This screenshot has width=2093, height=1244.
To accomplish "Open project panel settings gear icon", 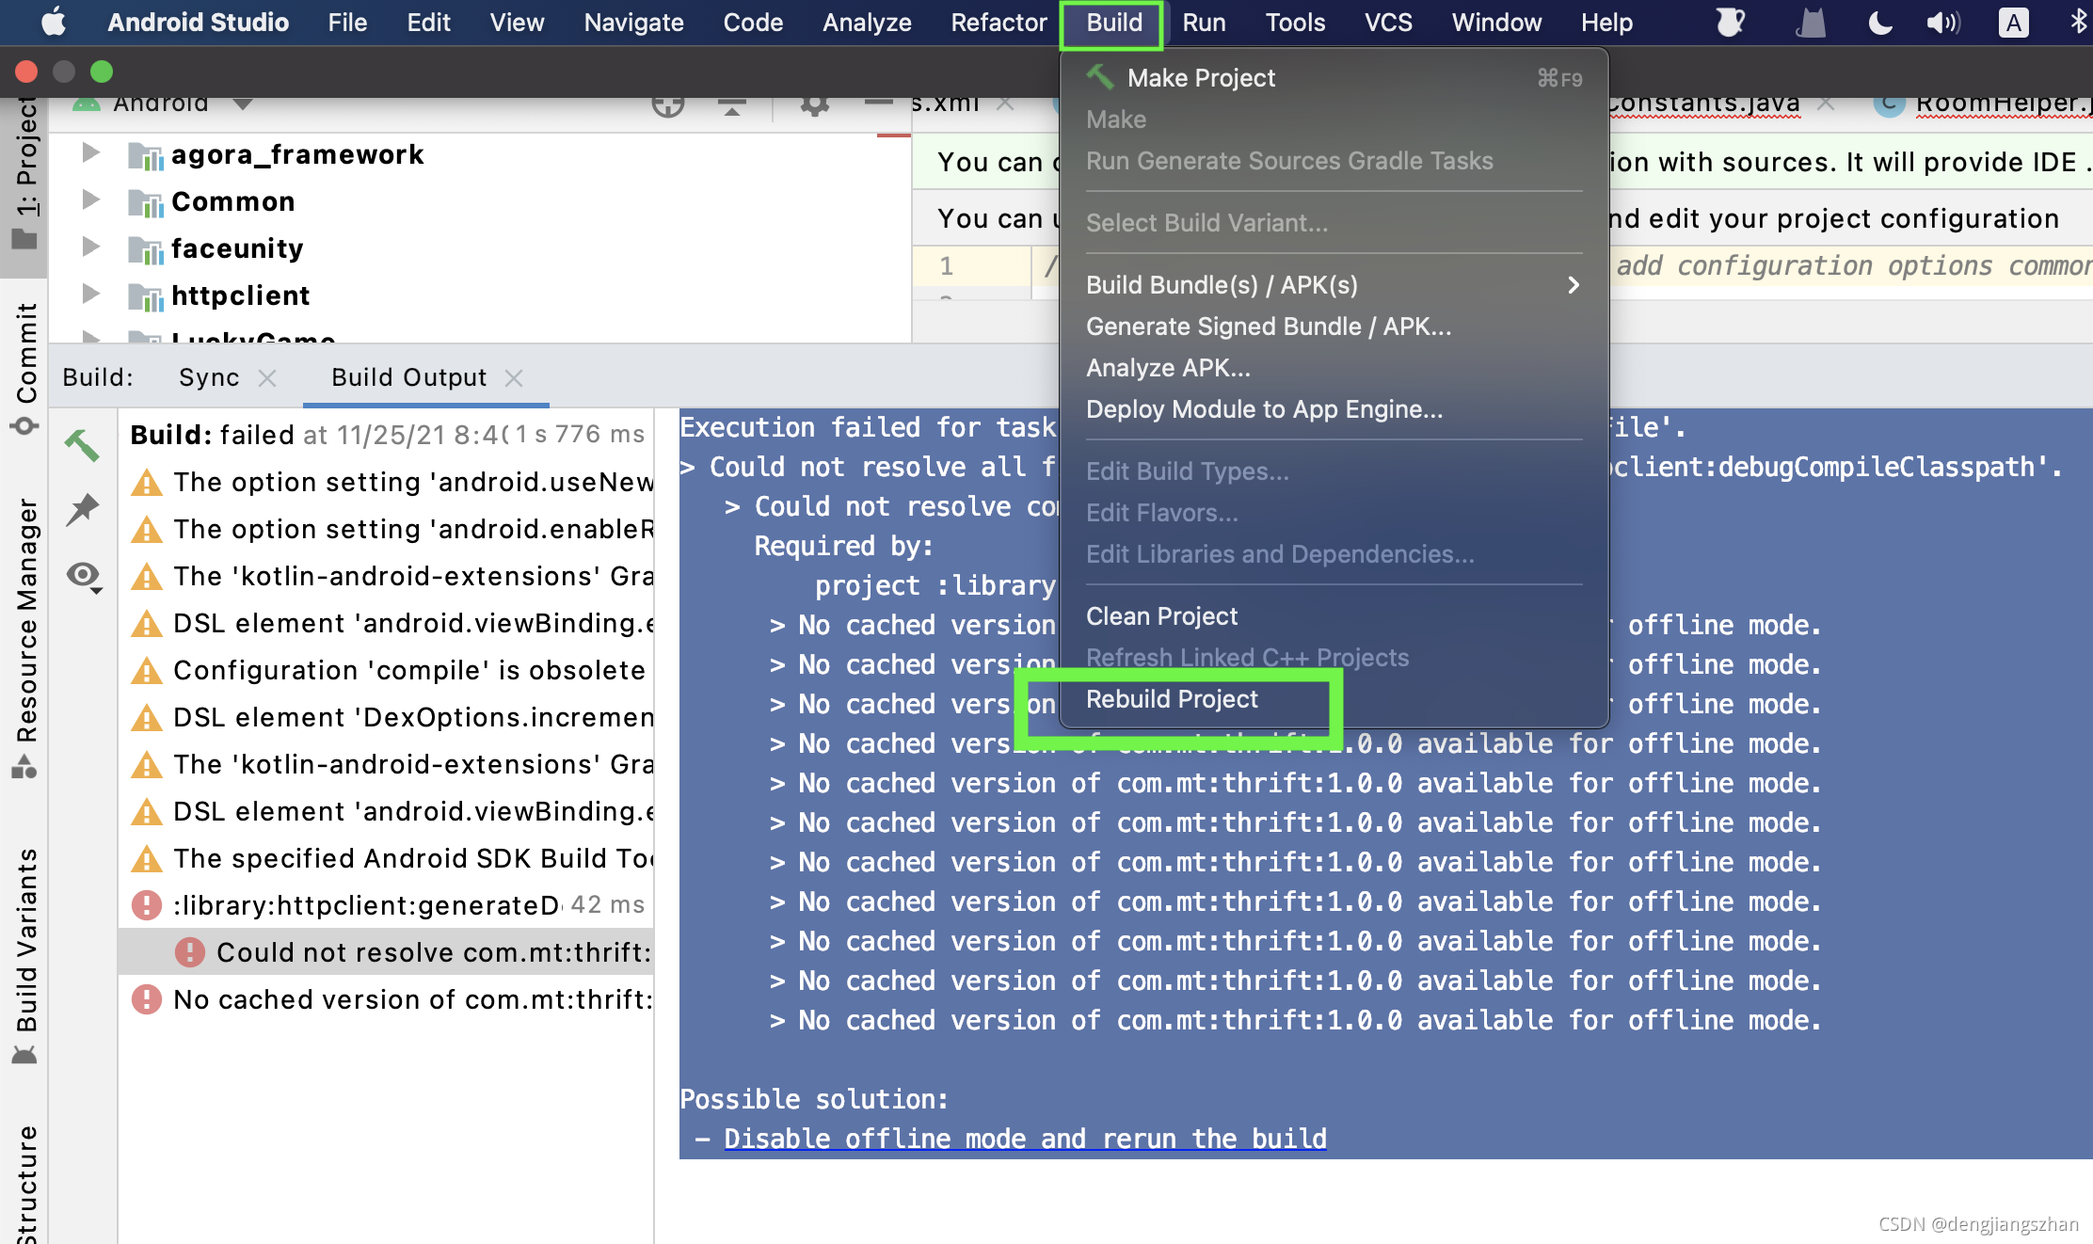I will tap(813, 104).
